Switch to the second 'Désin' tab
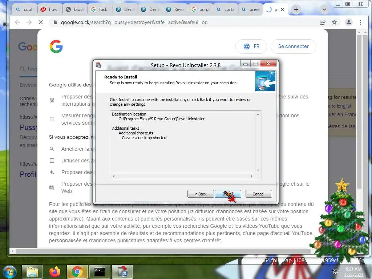372x279 pixels. [150, 9]
